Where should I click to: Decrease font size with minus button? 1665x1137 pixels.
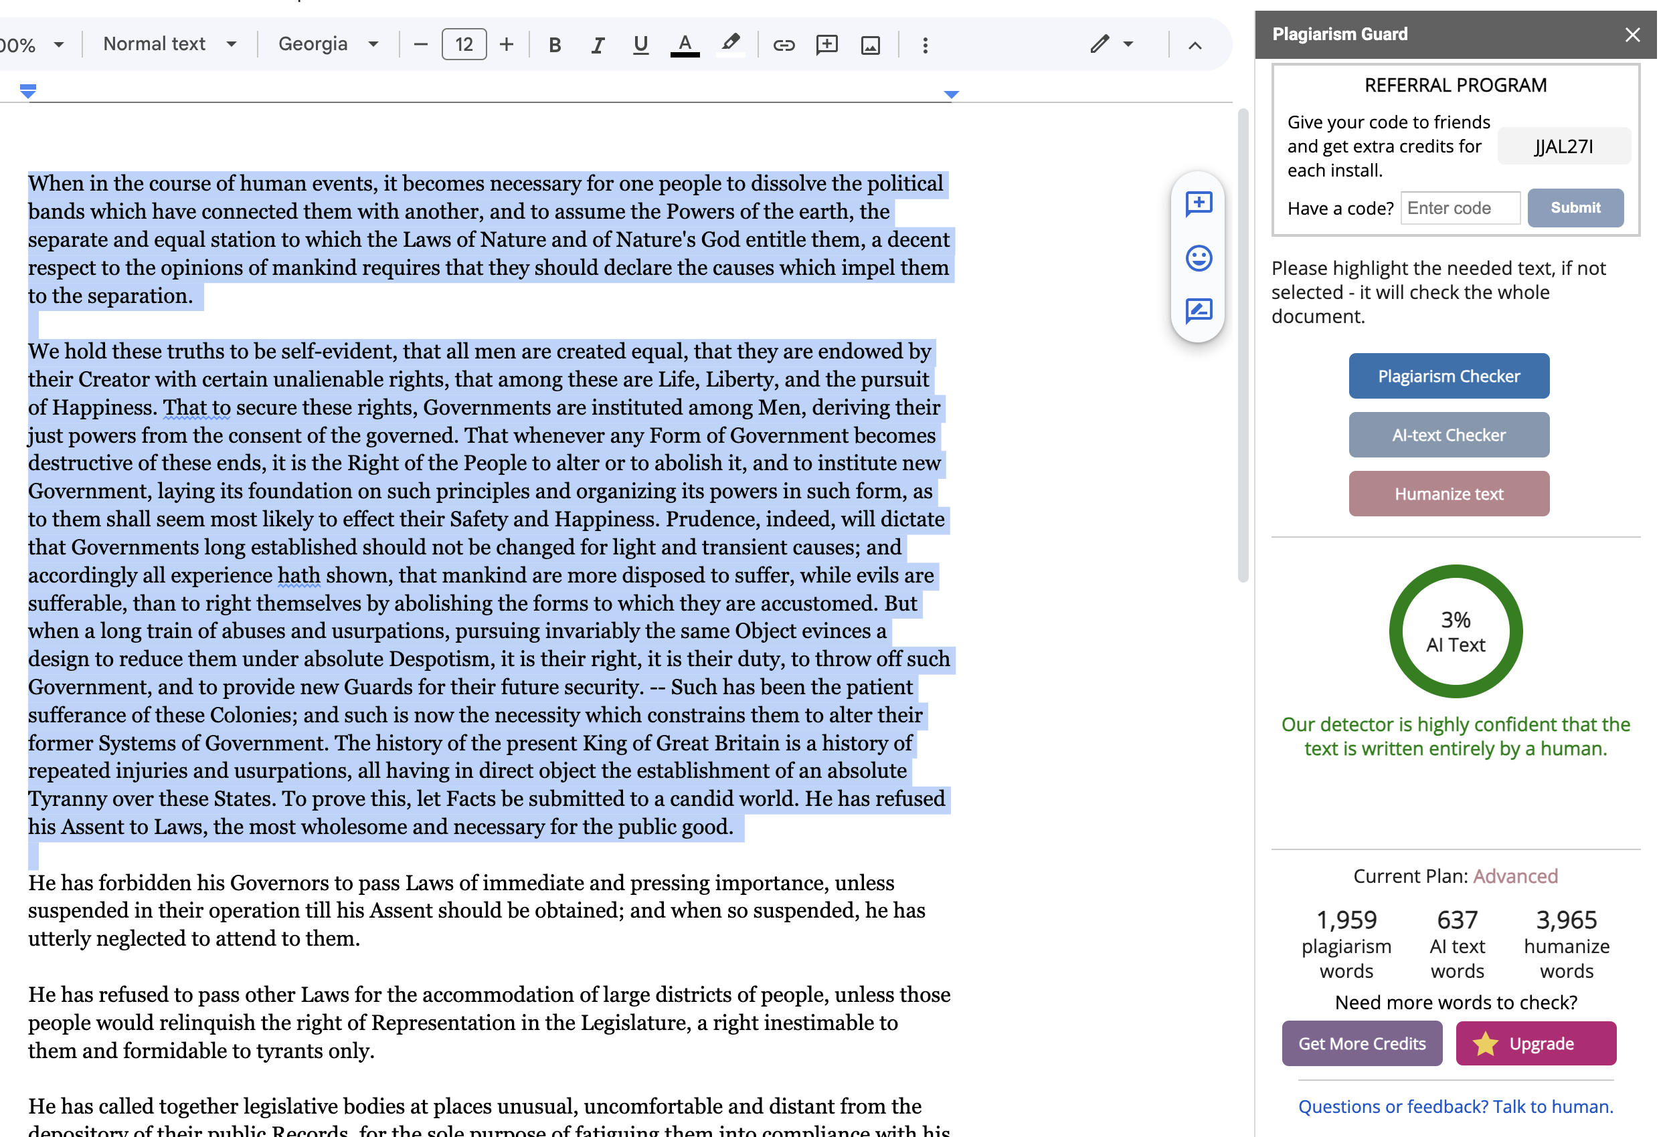(x=420, y=44)
